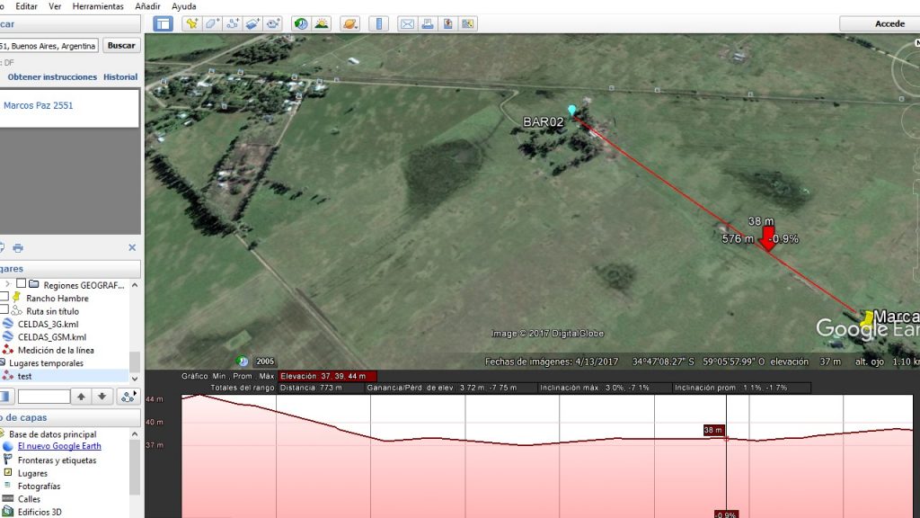Select the Edificios 3D layer

(40, 512)
